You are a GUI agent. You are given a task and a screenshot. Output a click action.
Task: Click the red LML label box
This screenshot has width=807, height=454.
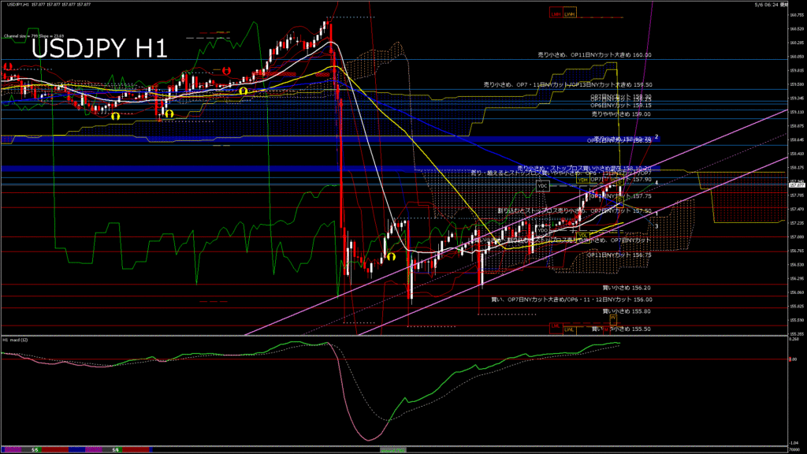pyautogui.click(x=556, y=328)
